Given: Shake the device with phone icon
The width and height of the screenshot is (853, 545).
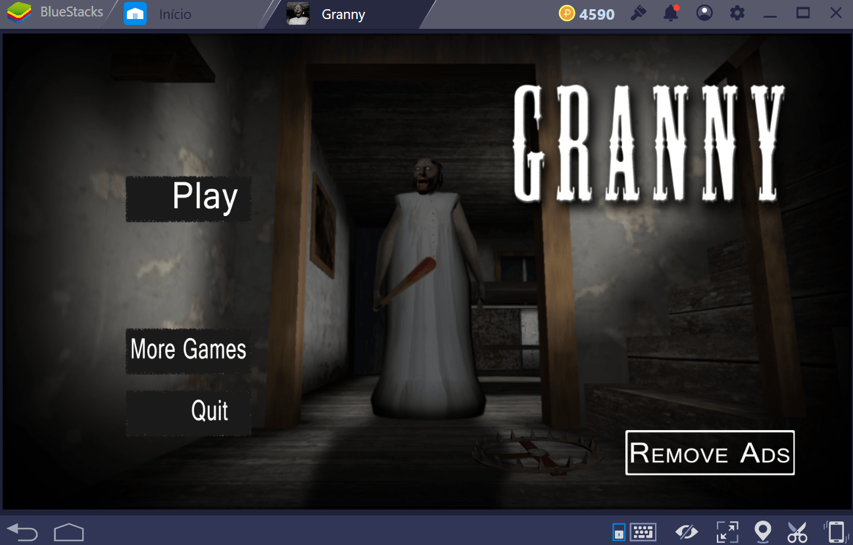Looking at the screenshot, I should click(835, 531).
